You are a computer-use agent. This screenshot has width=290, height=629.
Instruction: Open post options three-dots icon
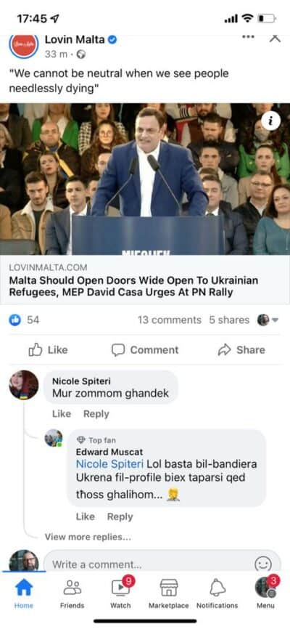pyautogui.click(x=248, y=37)
